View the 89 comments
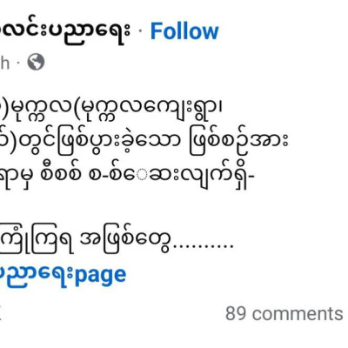The image size is (348, 348). (284, 313)
